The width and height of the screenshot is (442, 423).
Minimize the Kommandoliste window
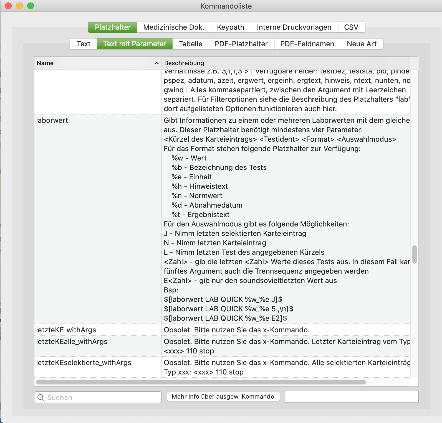[19, 6]
